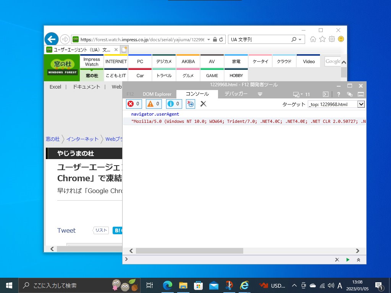Open Favorites with the star icon
This screenshot has height=293, width=391.
[322, 39]
